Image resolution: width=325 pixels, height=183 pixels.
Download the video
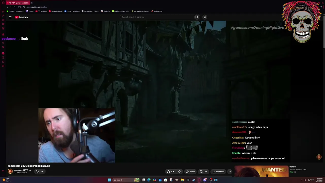pyautogui.click(x=218, y=172)
